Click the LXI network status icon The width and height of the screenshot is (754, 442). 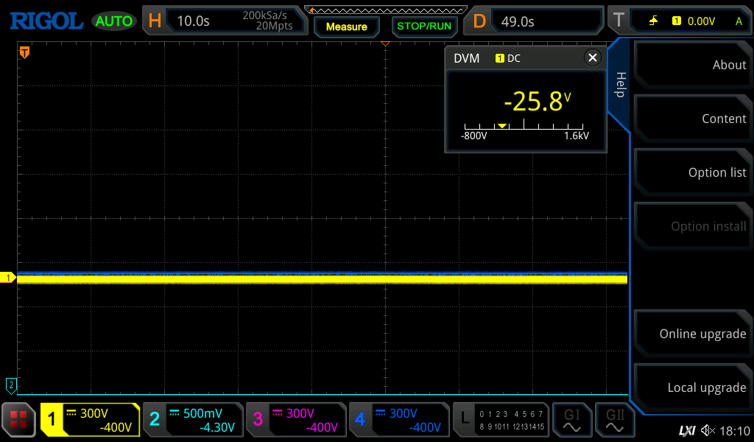tap(686, 431)
